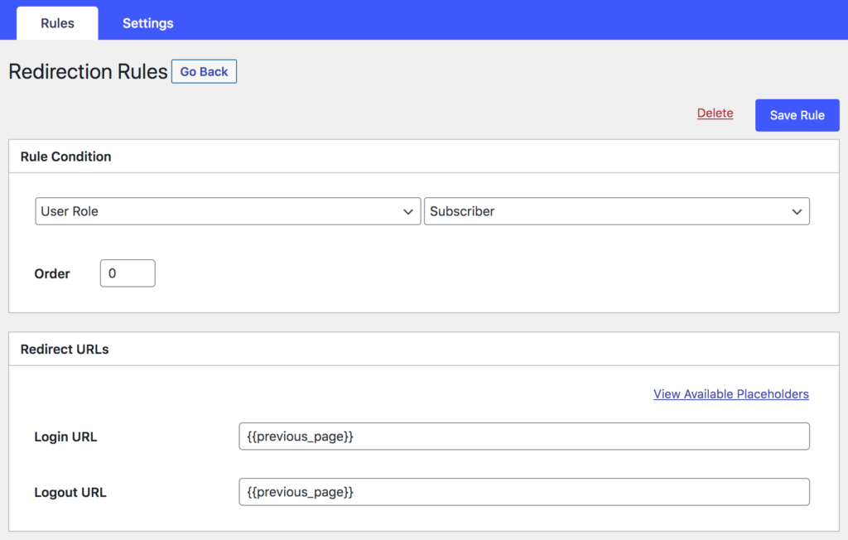Open the Subscriber role dropdown
Viewport: 848px width, 540px height.
pos(617,211)
